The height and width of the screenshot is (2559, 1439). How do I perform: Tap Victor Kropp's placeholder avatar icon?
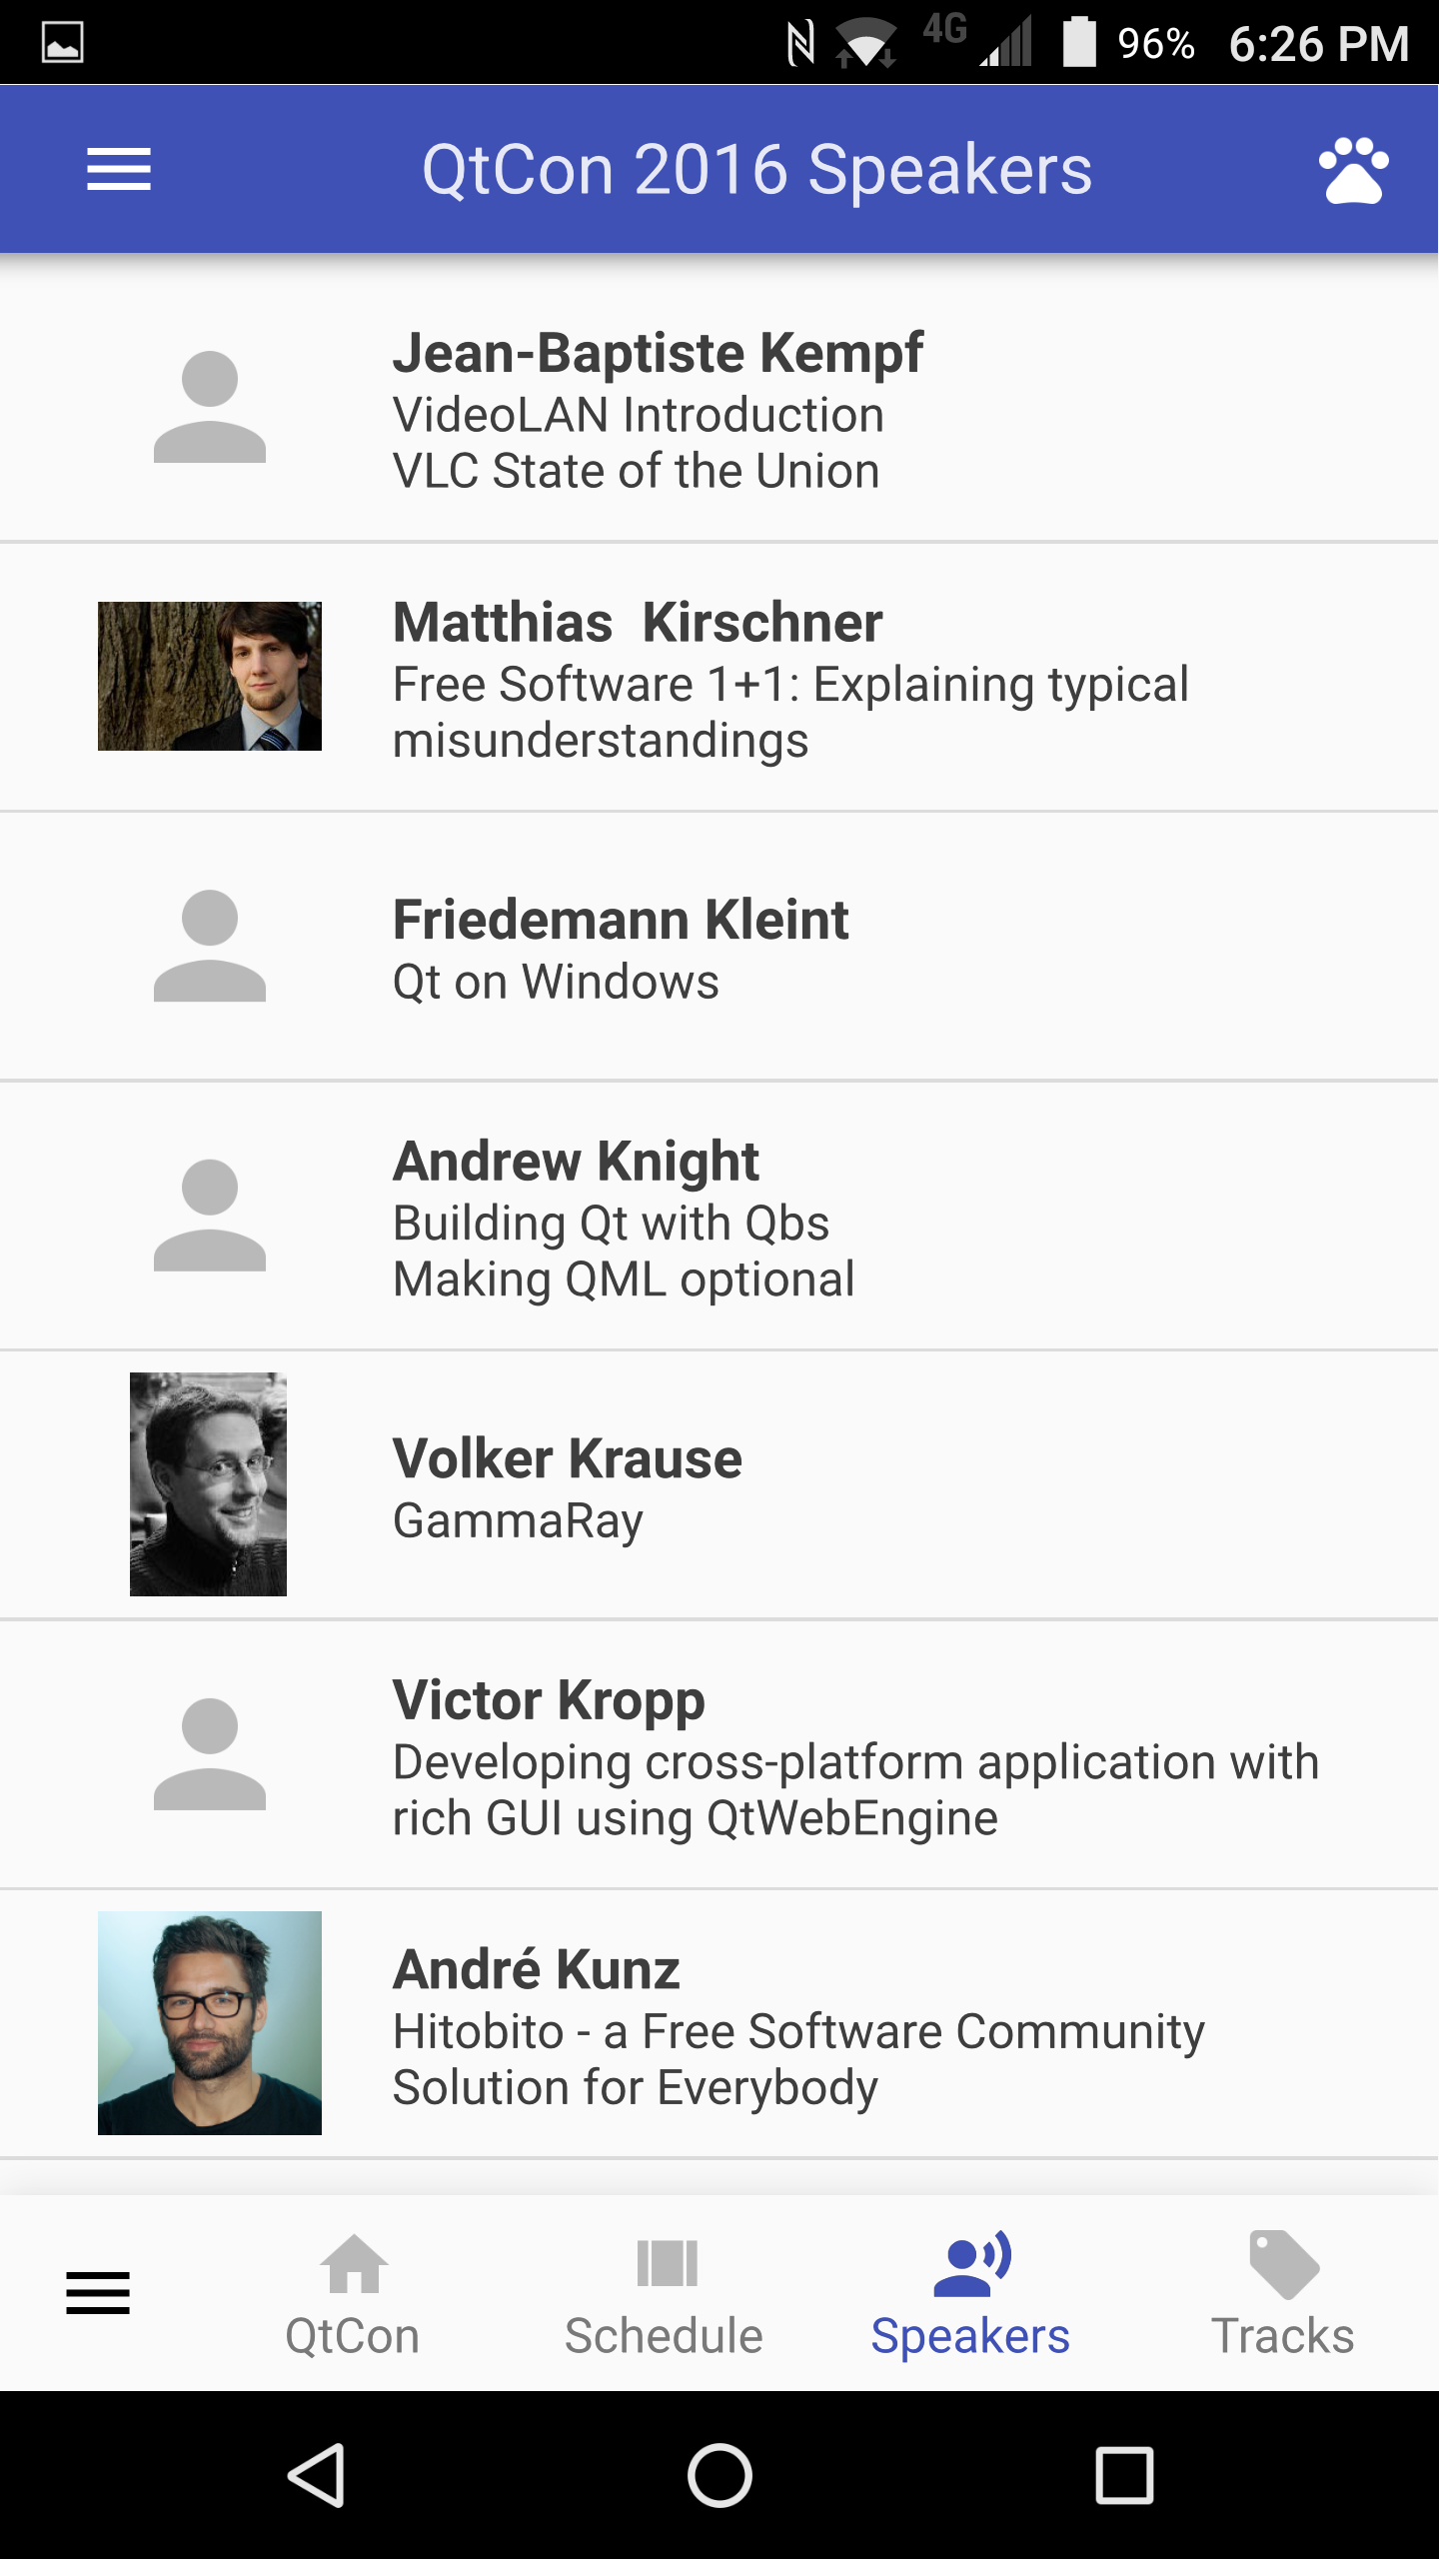tap(210, 1754)
